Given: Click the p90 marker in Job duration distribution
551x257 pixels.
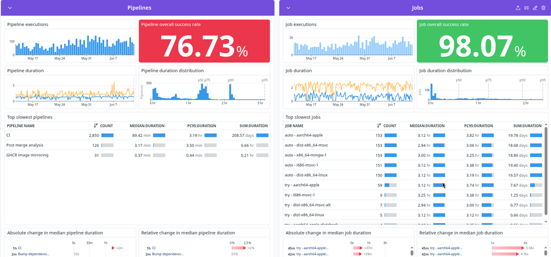Looking at the screenshot, I should pyautogui.click(x=522, y=80).
